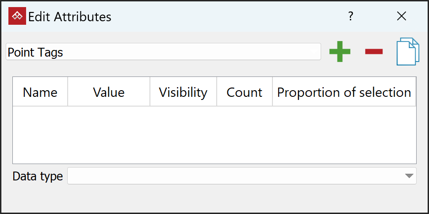Click the Proportion of selection header

344,92
